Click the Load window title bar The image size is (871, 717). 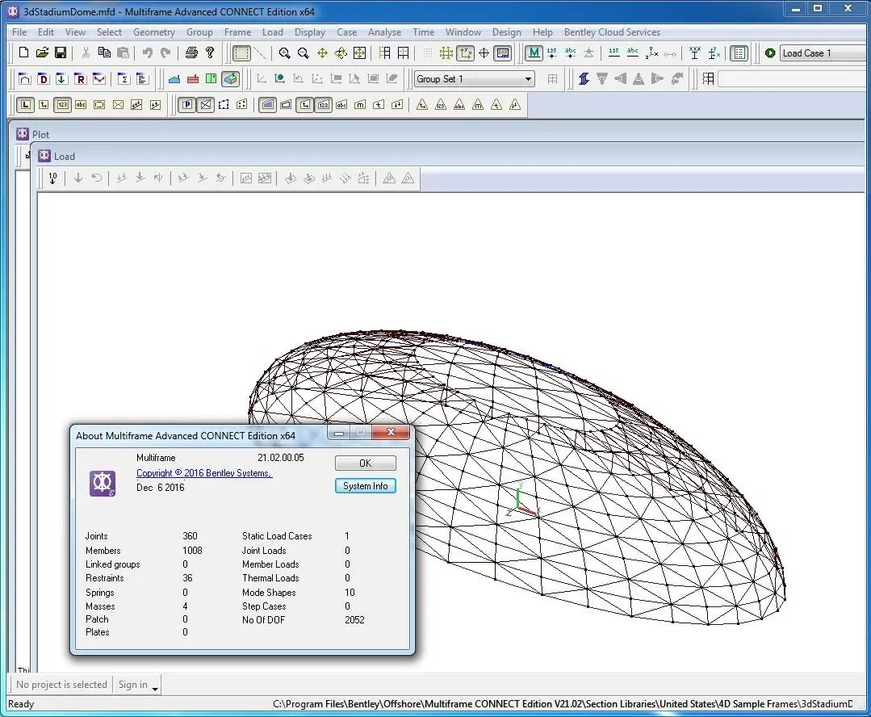point(450,156)
